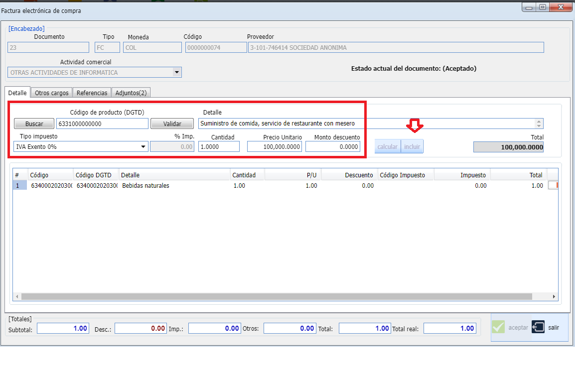Click the Estado actual del documento text
Screen dimensions: 575x379
pyautogui.click(x=414, y=69)
